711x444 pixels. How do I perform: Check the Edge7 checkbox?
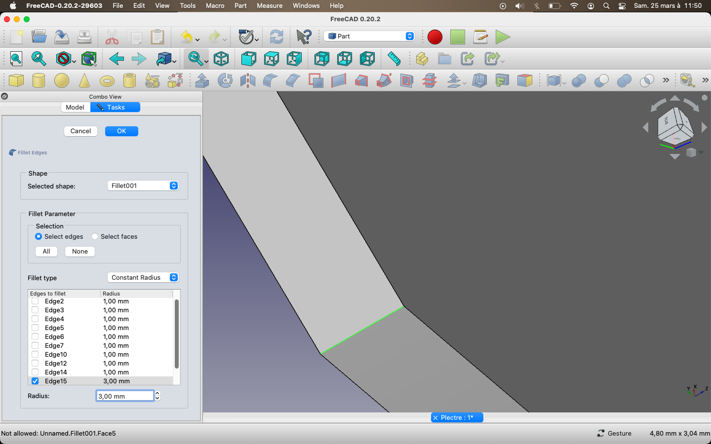pos(35,345)
